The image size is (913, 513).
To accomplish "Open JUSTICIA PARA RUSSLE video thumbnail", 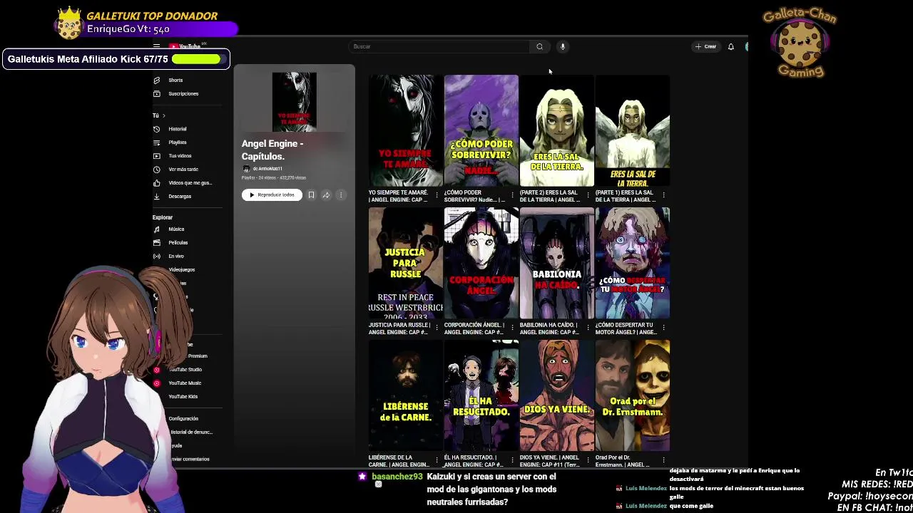I will tap(406, 263).
